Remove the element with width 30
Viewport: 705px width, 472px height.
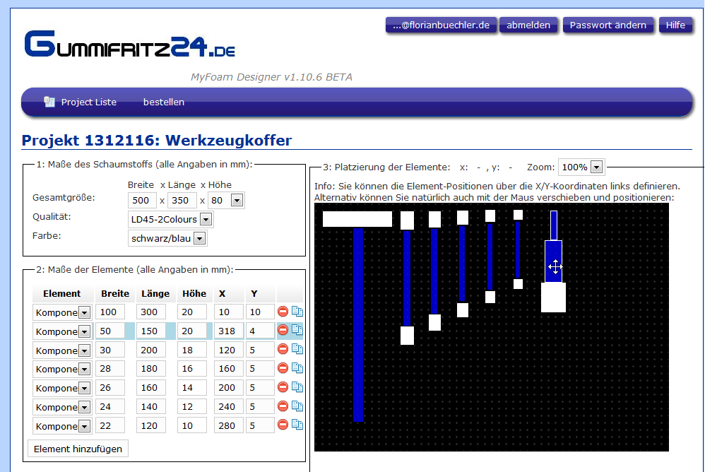pyautogui.click(x=283, y=349)
